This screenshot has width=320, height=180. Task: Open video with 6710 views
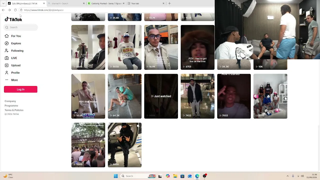(270, 96)
